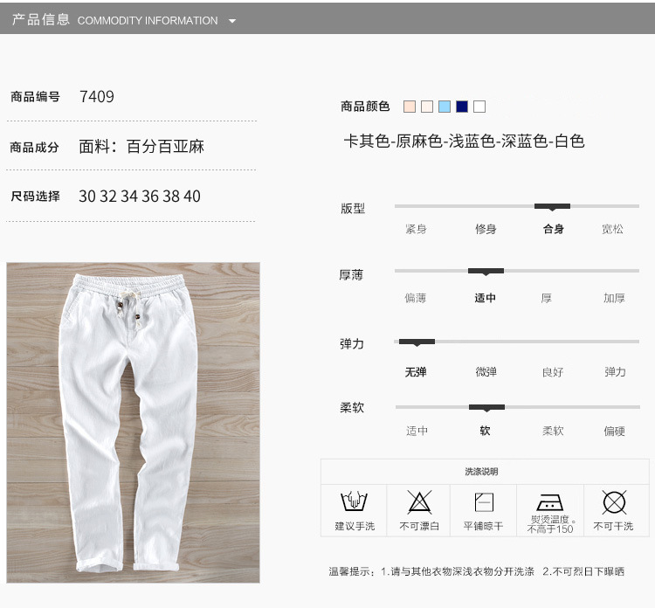The image size is (655, 608).
Task: Click the 厚薄 thickness slider marker at 适中
Action: click(x=486, y=272)
